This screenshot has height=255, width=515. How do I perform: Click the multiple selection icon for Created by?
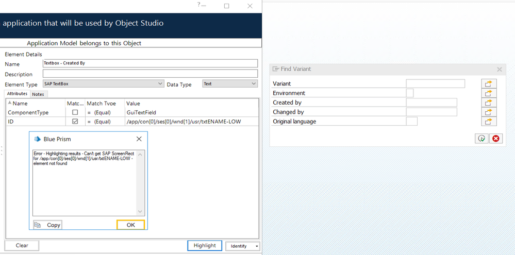pyautogui.click(x=488, y=103)
